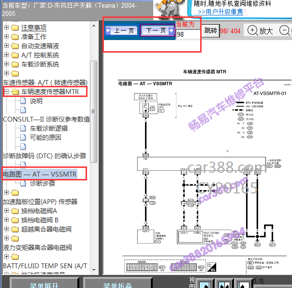The height and width of the screenshot is (288, 292).
Task: Select 电路图 — AT — VSSMTR entry
Action: [x=40, y=174]
